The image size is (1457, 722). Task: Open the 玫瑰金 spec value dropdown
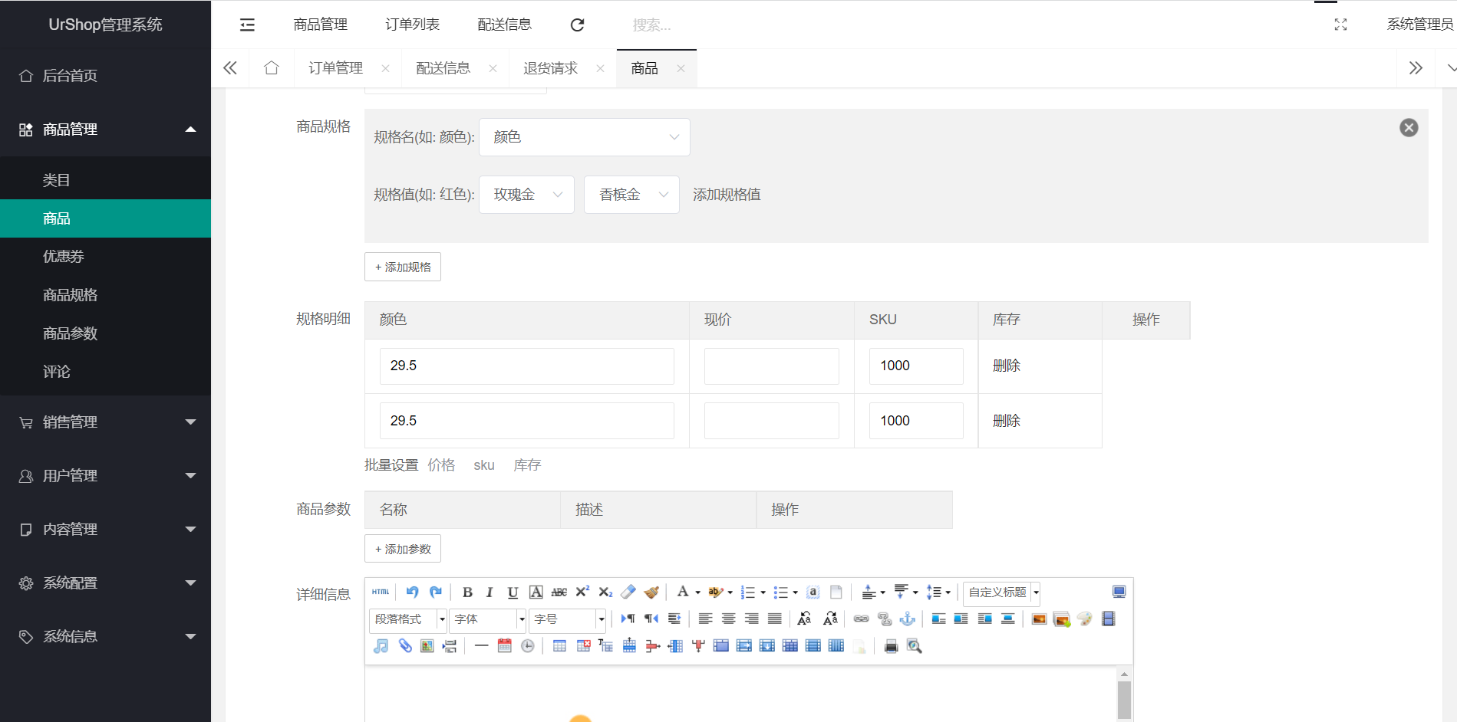click(526, 195)
